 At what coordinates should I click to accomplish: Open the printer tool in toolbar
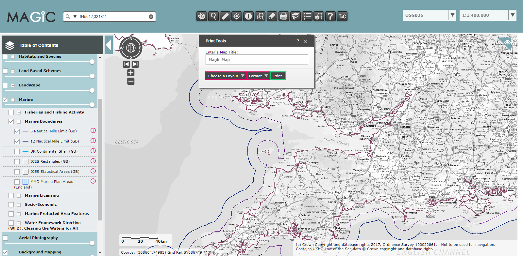coord(284,16)
